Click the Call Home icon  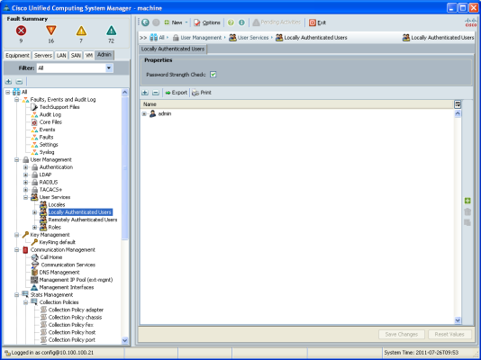click(34, 257)
